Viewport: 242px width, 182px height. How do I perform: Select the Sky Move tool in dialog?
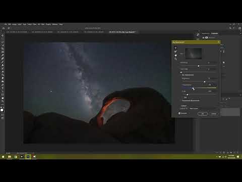point(175,48)
